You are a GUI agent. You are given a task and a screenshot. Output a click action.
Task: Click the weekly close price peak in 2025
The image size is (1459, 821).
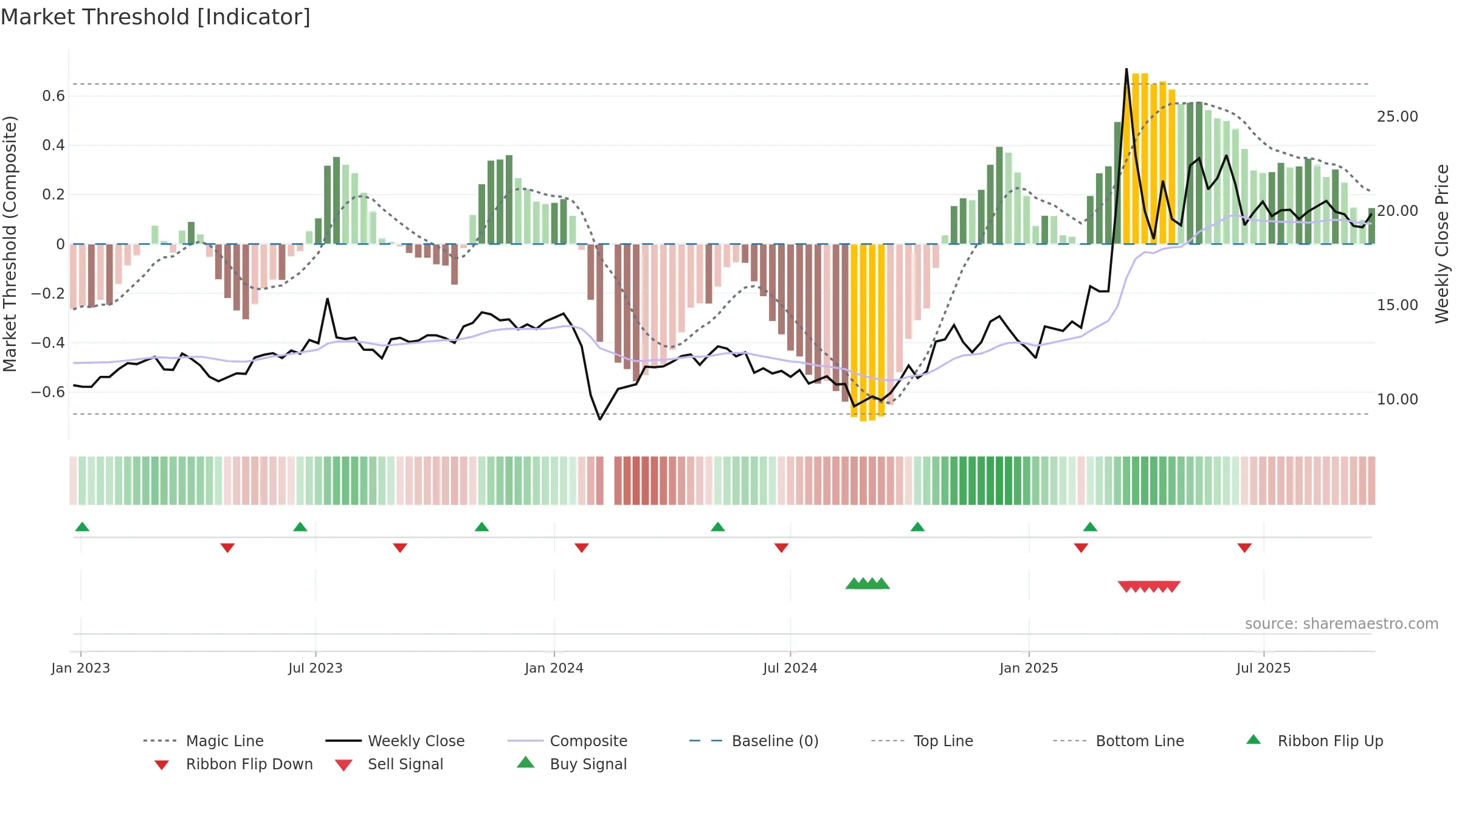(1126, 70)
